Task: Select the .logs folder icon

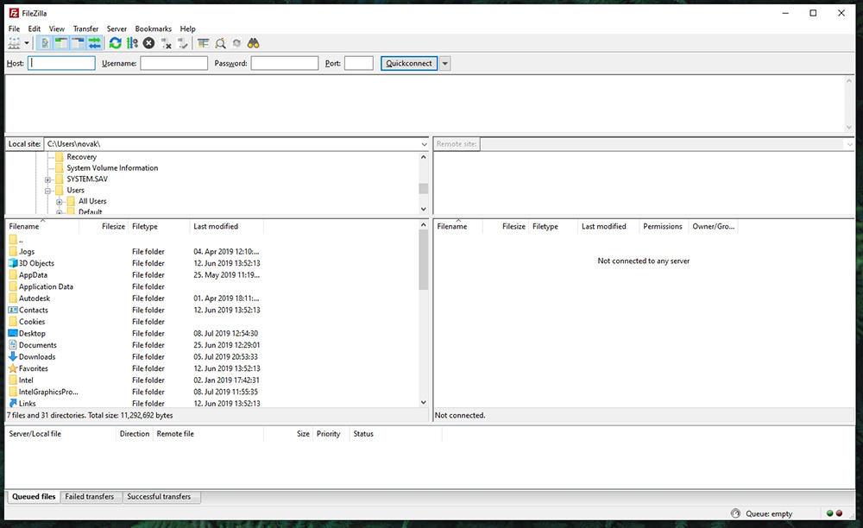Action: pos(13,251)
